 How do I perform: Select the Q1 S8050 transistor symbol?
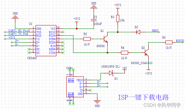pyautogui.click(x=106, y=39)
